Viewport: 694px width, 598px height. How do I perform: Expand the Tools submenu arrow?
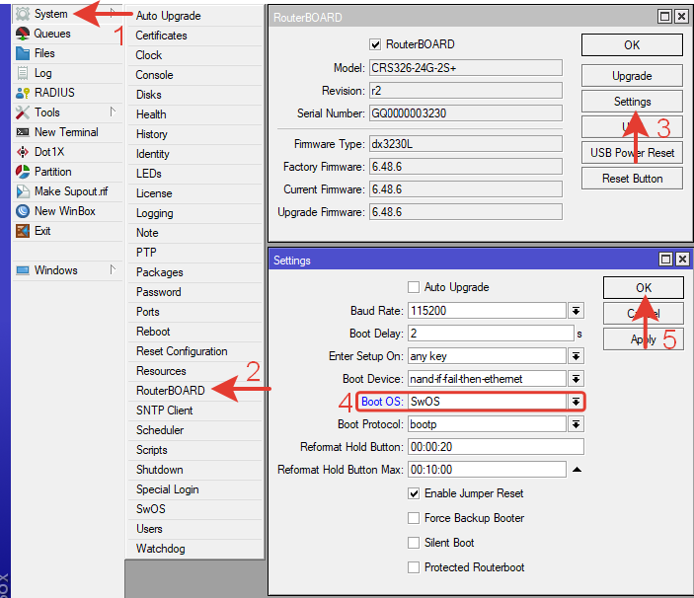pyautogui.click(x=113, y=112)
